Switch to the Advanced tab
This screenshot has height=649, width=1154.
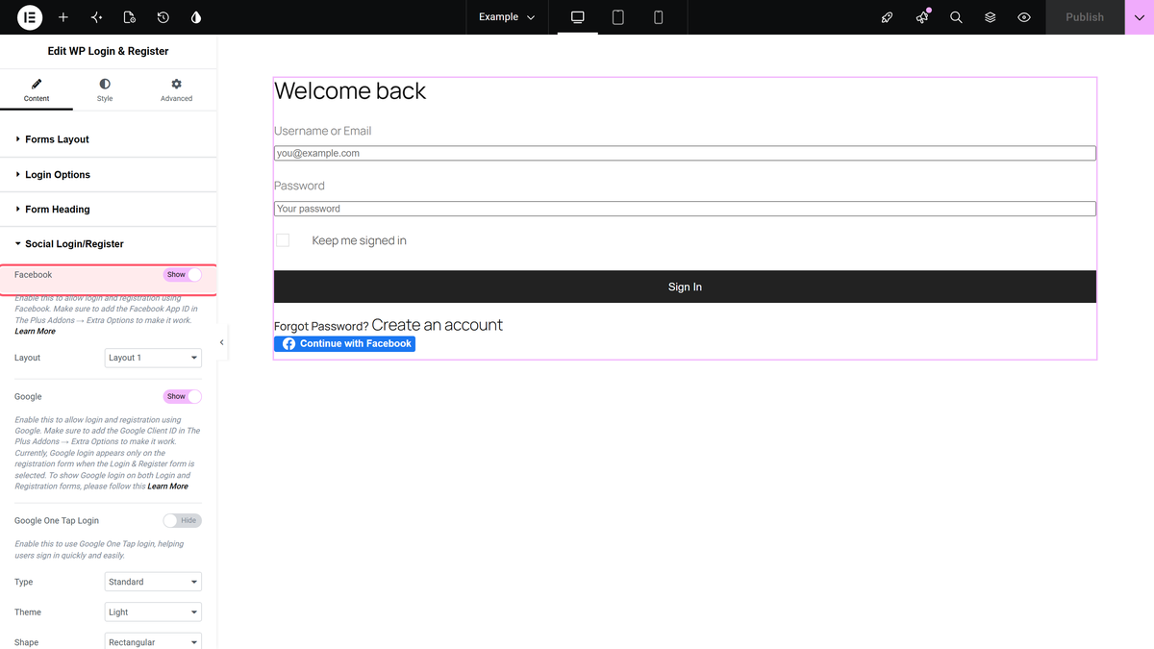(176, 90)
